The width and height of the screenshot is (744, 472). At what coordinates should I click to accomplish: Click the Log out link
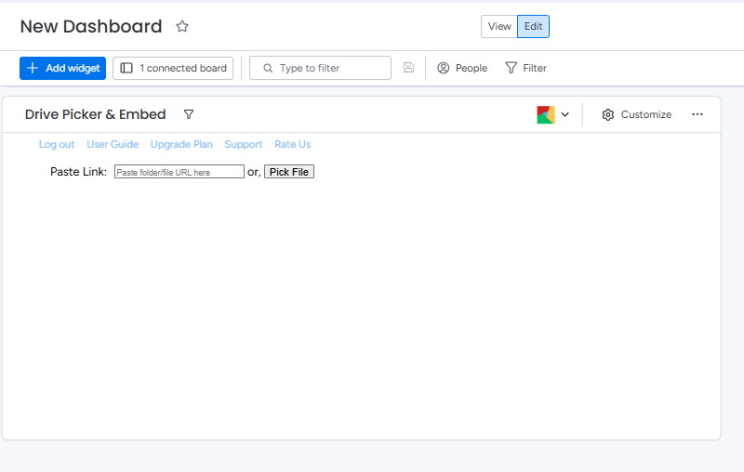click(57, 145)
